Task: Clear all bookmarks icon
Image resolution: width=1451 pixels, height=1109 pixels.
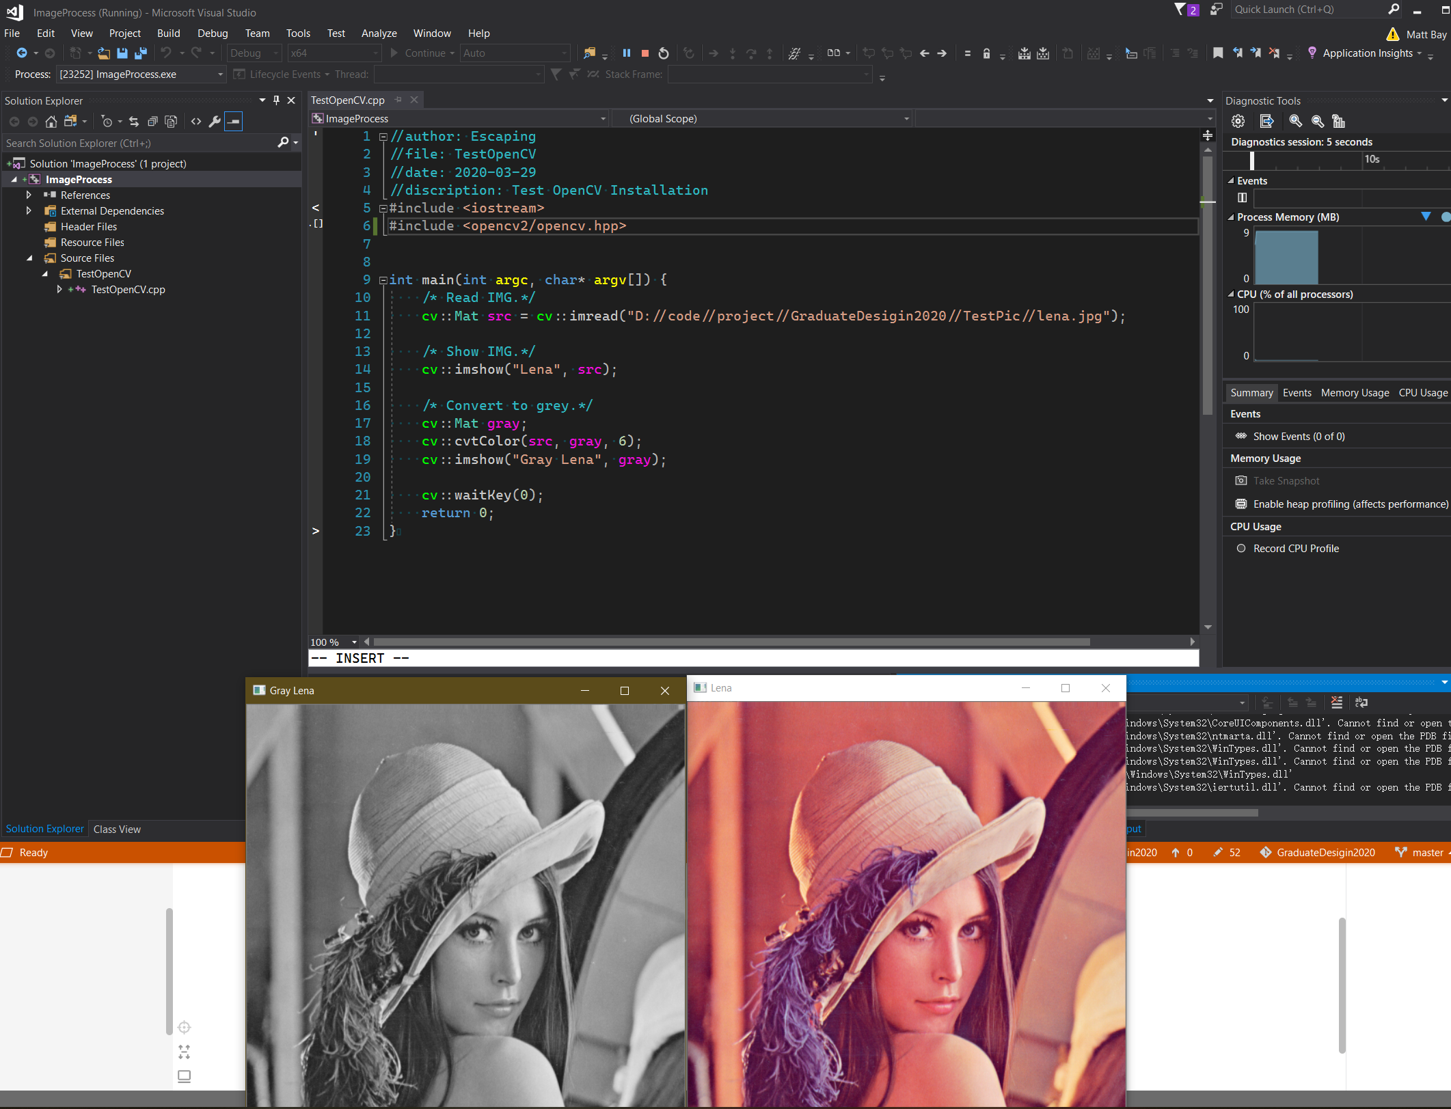Action: pos(1274,53)
